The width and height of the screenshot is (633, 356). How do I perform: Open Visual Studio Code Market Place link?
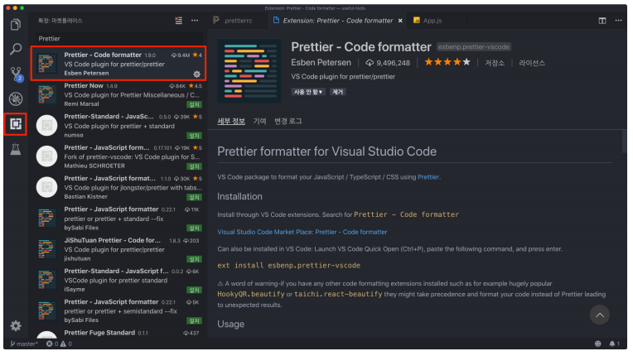coord(302,232)
